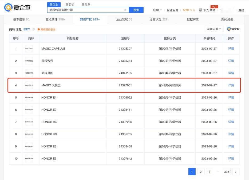
Task: Click 详情 for 荣耀致我 row
Action: [x=231, y=61]
